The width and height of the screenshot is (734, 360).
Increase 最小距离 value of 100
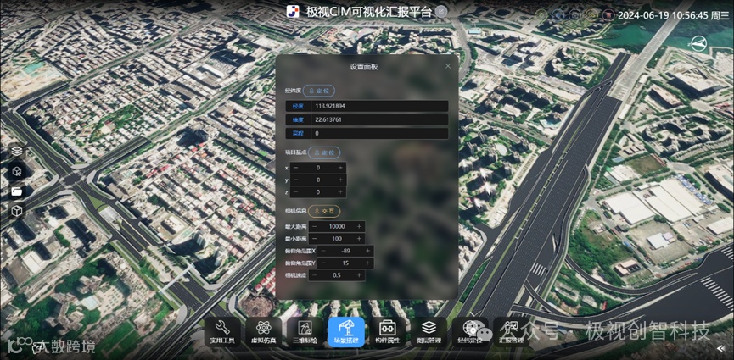pos(359,239)
